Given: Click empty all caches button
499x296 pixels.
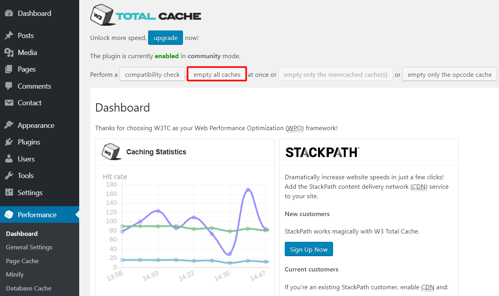Looking at the screenshot, I should click(217, 74).
